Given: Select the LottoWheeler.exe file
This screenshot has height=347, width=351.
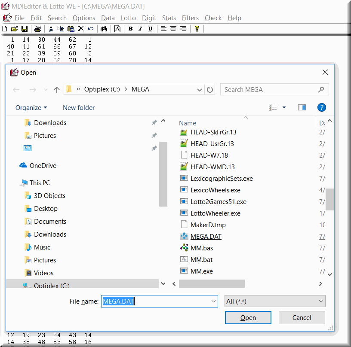Looking at the screenshot, I should point(216,213).
